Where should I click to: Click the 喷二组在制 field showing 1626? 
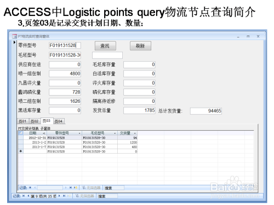(65, 101)
